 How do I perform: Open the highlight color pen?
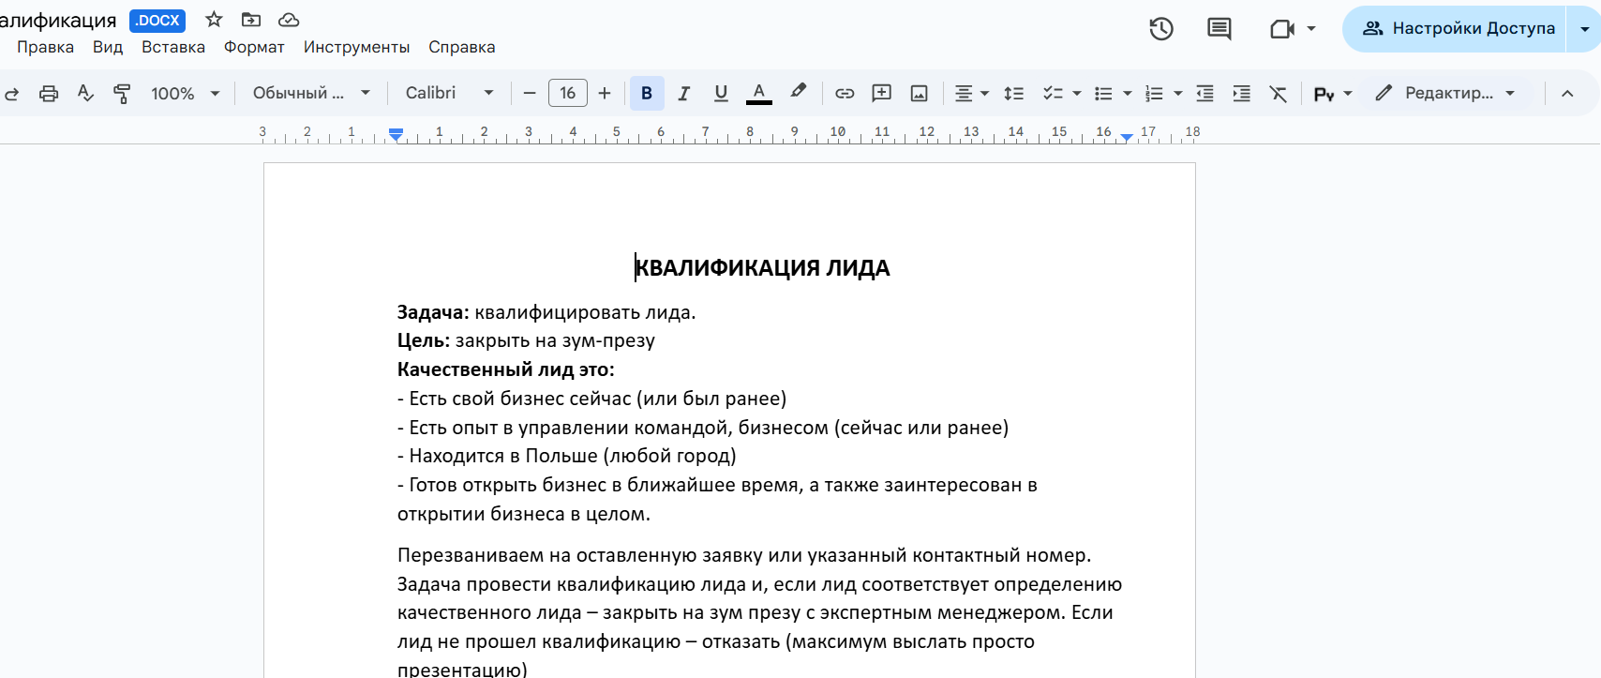tap(798, 92)
